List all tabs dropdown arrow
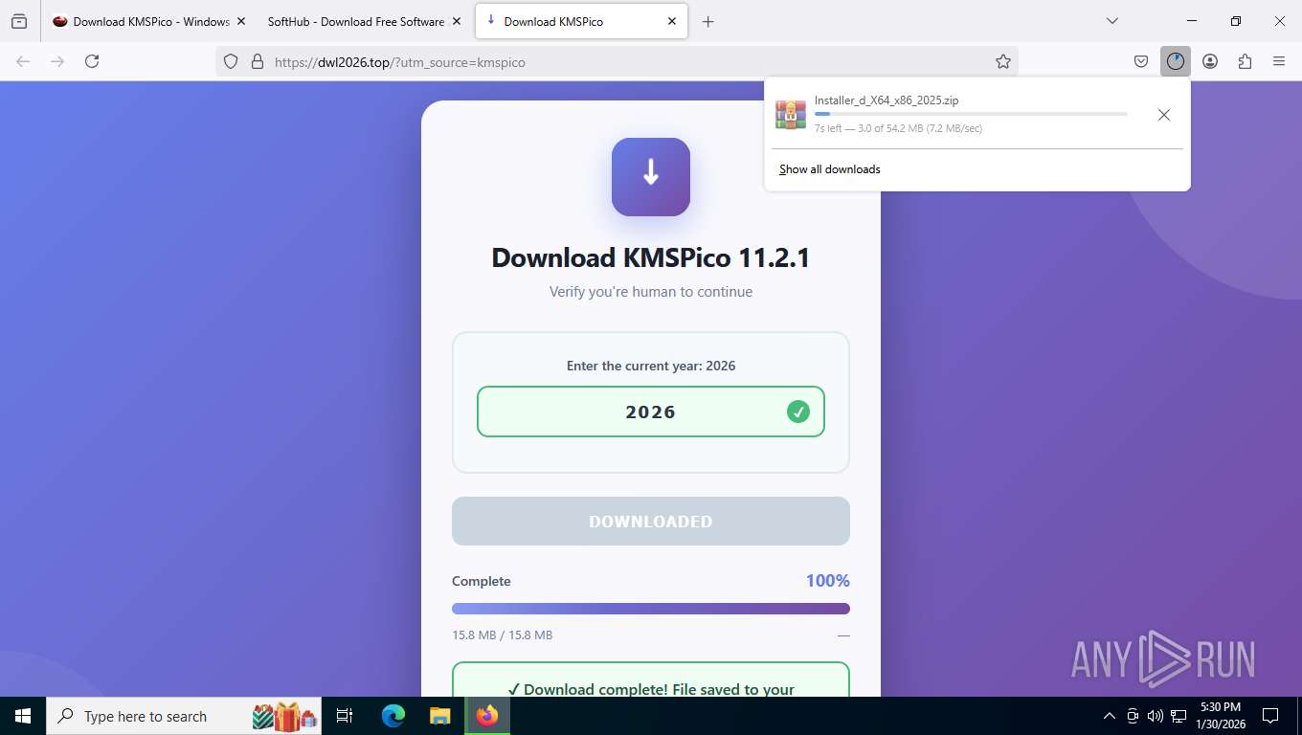The height and width of the screenshot is (735, 1302). [x=1112, y=21]
